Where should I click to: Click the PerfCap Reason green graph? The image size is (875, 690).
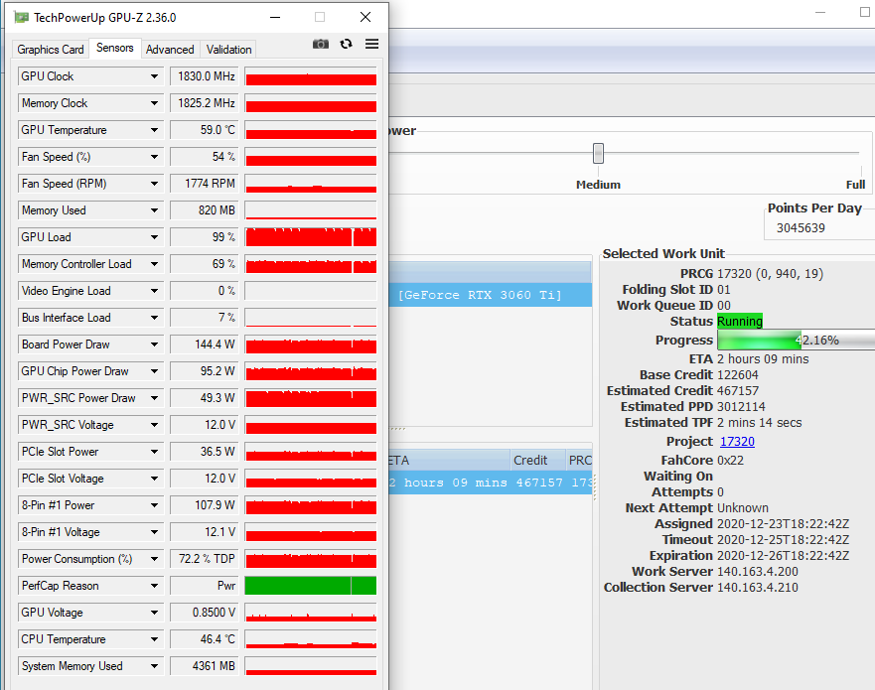pyautogui.click(x=311, y=585)
